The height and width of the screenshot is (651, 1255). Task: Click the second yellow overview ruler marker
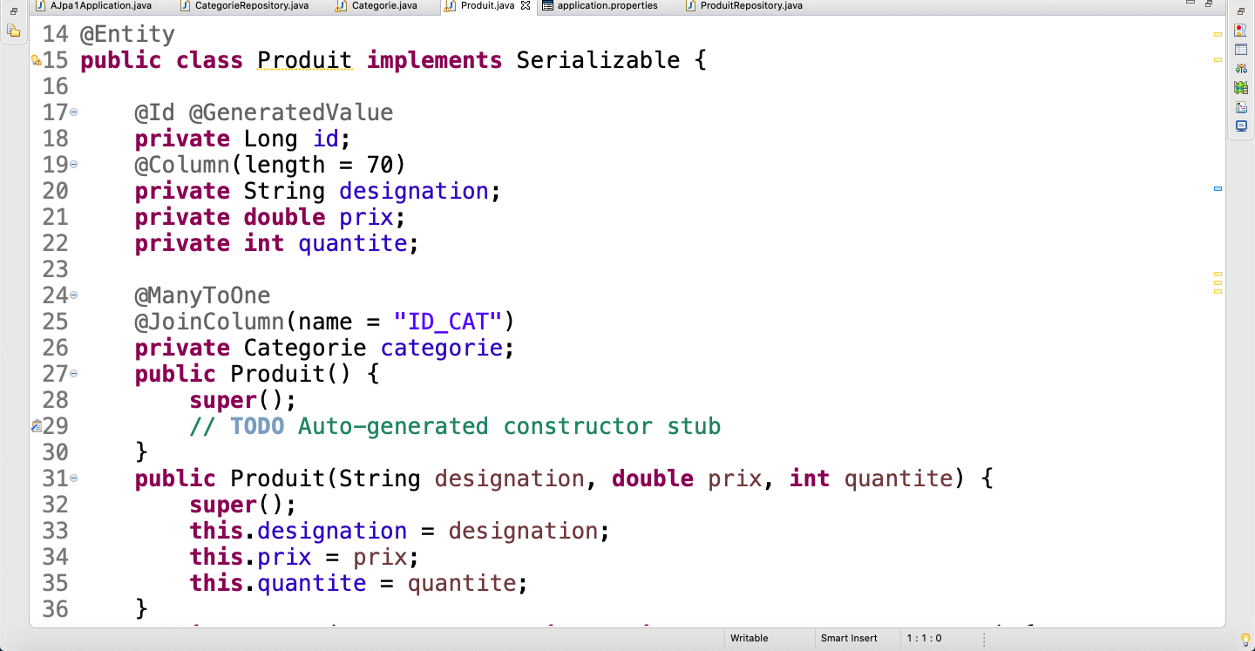click(1218, 59)
